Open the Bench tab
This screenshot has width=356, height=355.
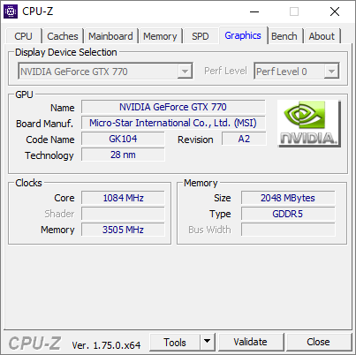[284, 36]
